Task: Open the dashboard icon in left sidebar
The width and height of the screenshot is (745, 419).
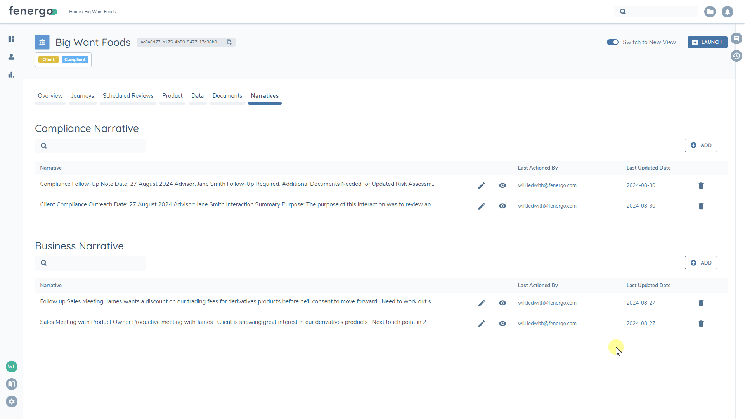Action: pyautogui.click(x=11, y=39)
